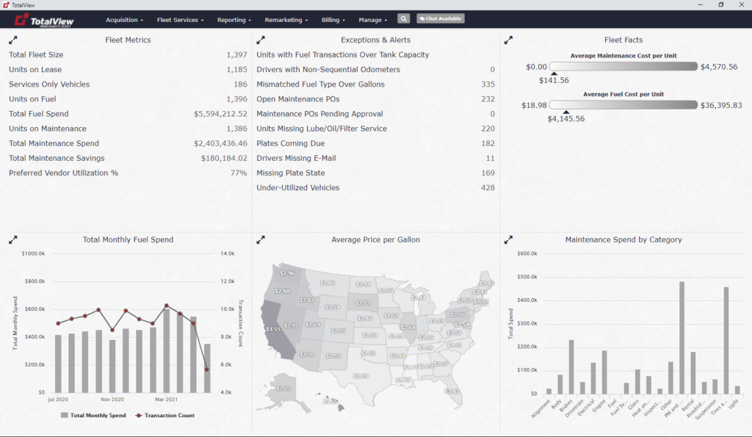Open the Remarketing menu

point(286,20)
